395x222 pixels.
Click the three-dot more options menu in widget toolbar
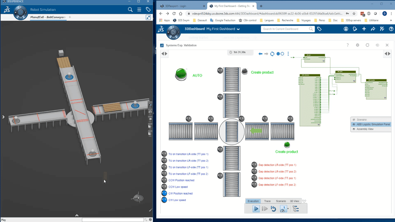pos(288,54)
